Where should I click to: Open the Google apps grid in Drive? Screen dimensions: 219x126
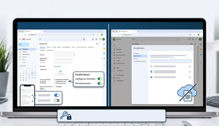(196, 39)
